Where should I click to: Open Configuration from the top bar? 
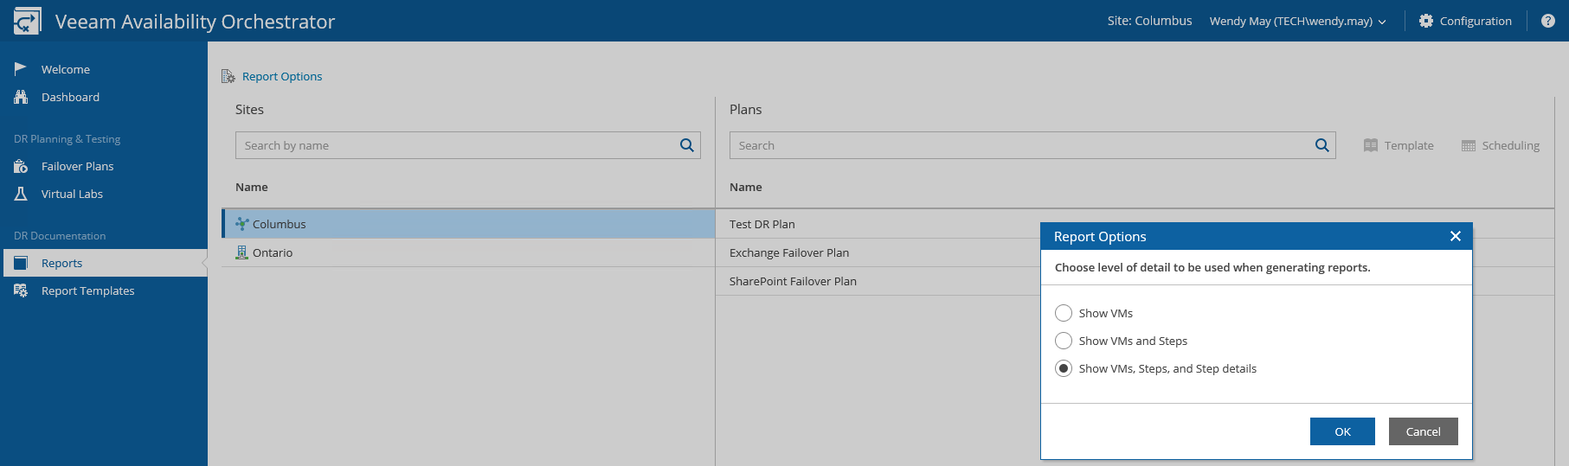(1476, 21)
